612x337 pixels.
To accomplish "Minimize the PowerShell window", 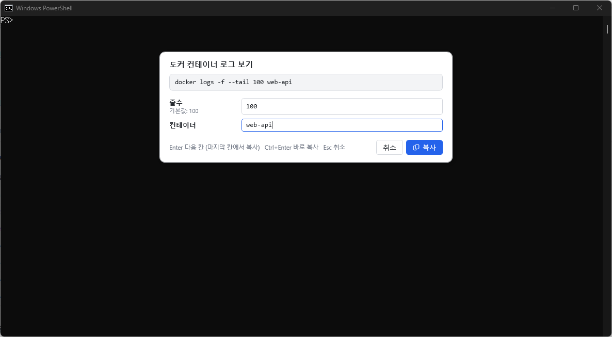I will click(552, 8).
